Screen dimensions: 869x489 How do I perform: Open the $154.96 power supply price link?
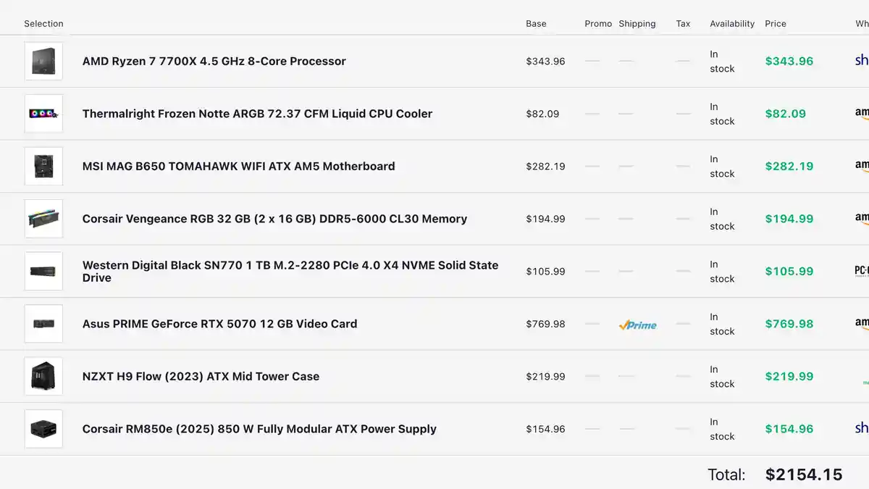click(x=789, y=429)
